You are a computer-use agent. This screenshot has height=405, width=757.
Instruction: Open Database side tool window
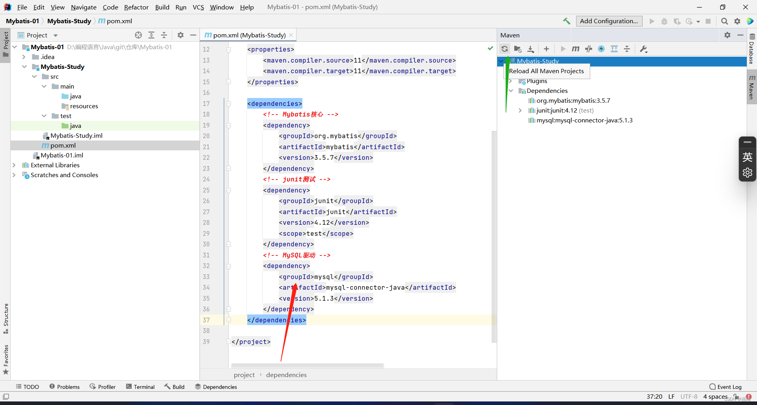752,49
